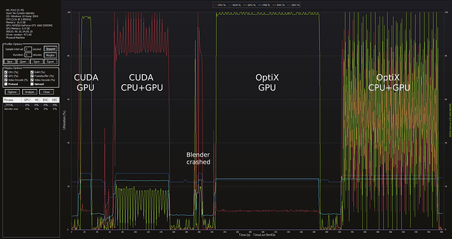Screen dimensions: 452x239
Task: Click the GPU column header in process table
Action: (27, 100)
